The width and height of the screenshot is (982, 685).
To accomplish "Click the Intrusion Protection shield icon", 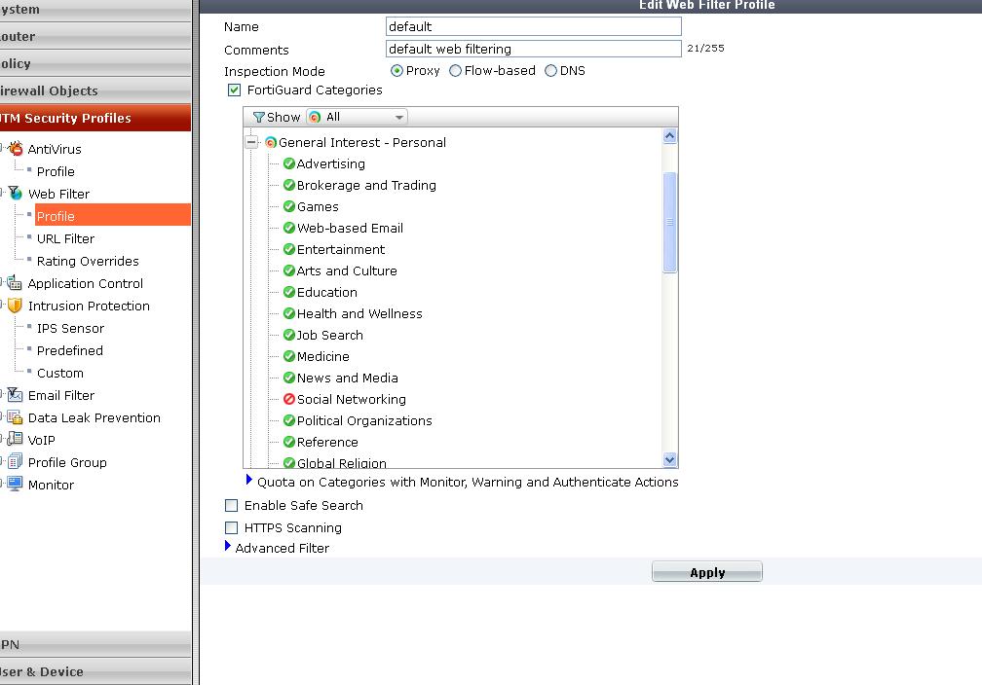I will [15, 306].
